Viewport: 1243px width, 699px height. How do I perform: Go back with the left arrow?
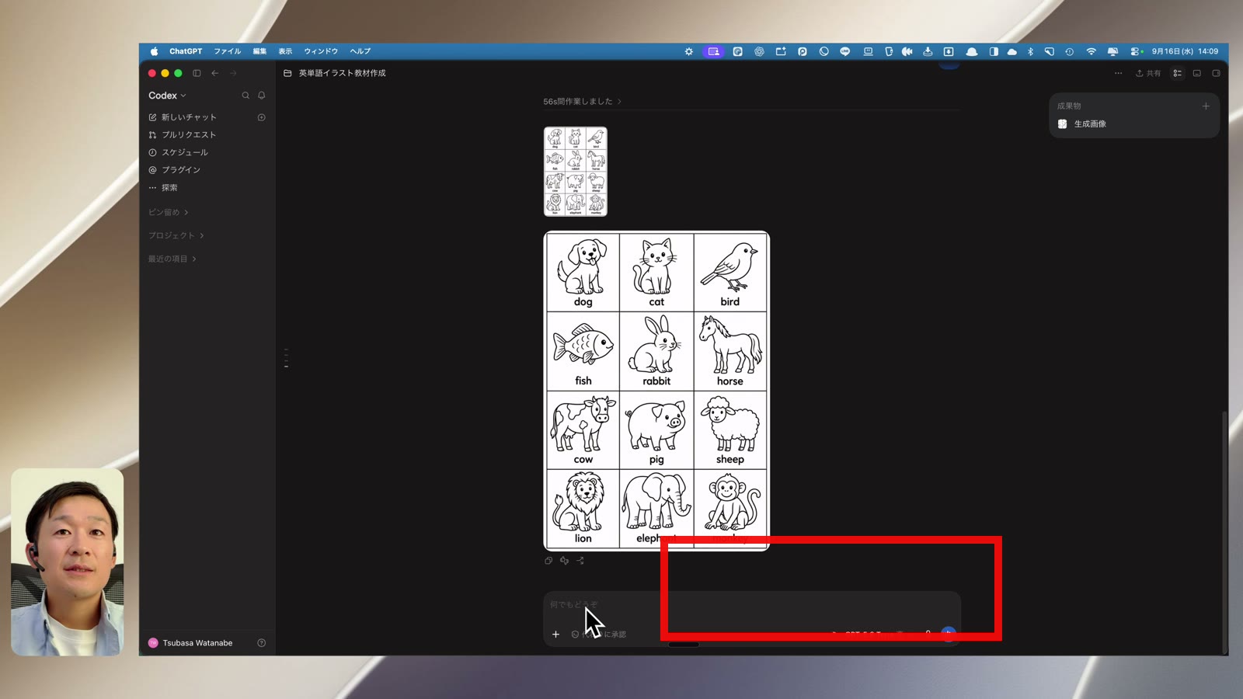215,73
